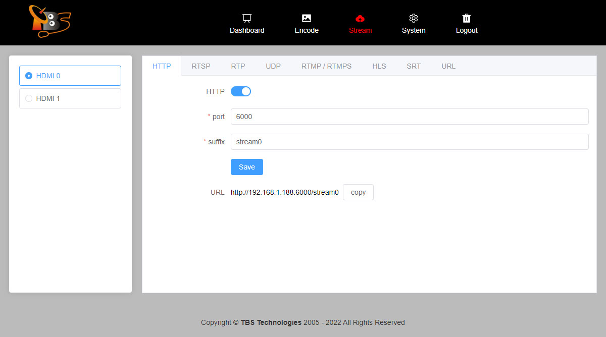This screenshot has width=606, height=337.
Task: Open System via the gear icon
Action: (x=414, y=18)
